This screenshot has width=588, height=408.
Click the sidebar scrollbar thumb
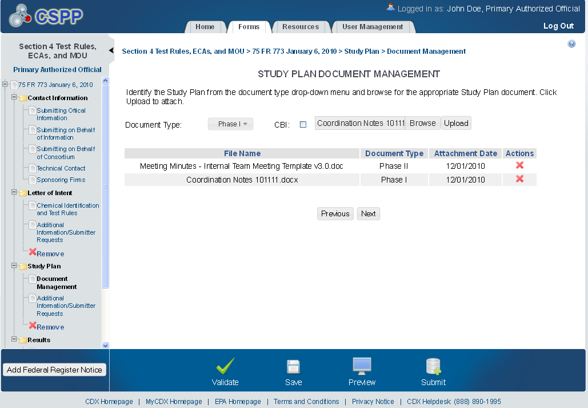pos(105,186)
